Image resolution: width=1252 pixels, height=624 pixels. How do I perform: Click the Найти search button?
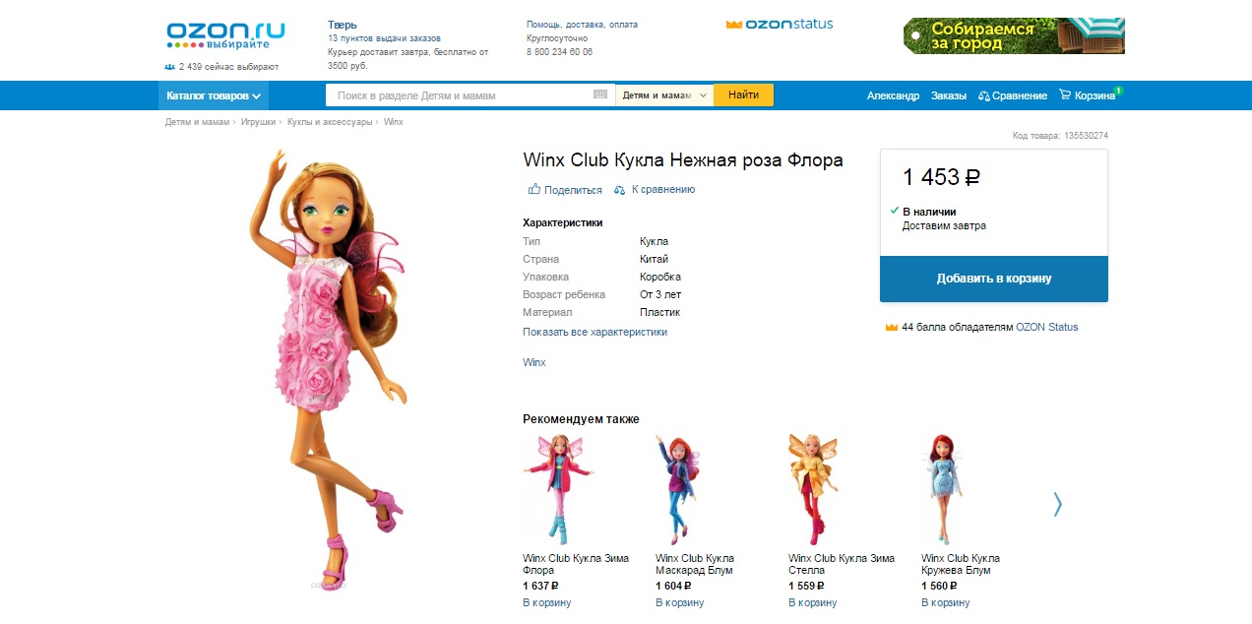coord(744,95)
